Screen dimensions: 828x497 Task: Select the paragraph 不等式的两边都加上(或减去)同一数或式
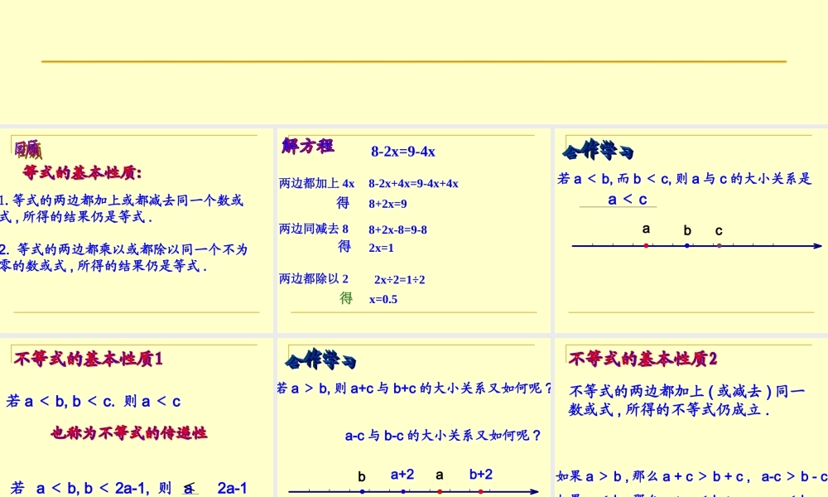tap(686, 400)
